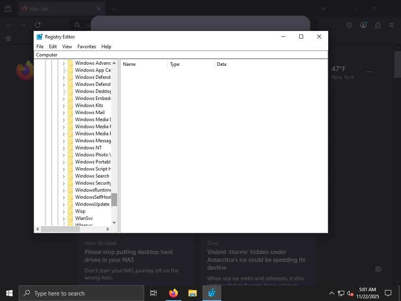This screenshot has height=301, width=401.
Task: Open the Windows Start menu
Action: pos(9,293)
